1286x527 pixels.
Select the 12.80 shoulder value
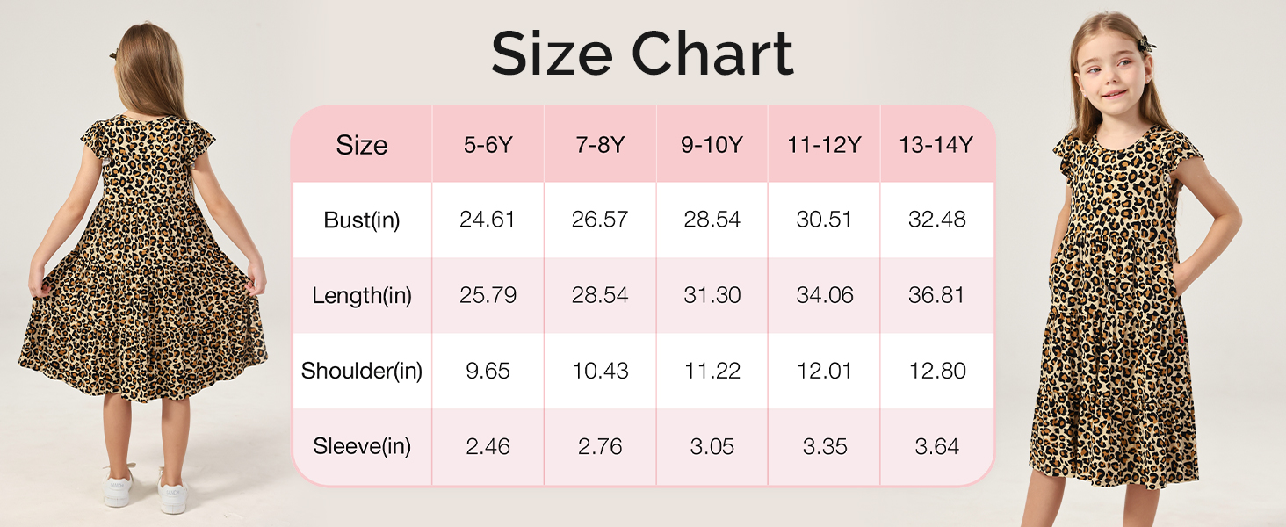pyautogui.click(x=936, y=371)
